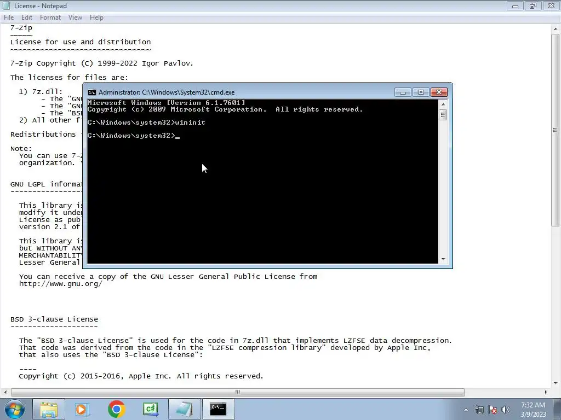561x420 pixels.
Task: Click the volume speaker tray icon
Action: [506, 410]
